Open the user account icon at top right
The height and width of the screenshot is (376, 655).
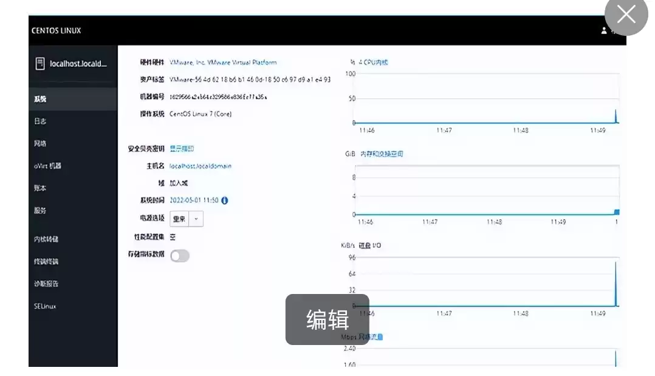[x=603, y=30]
